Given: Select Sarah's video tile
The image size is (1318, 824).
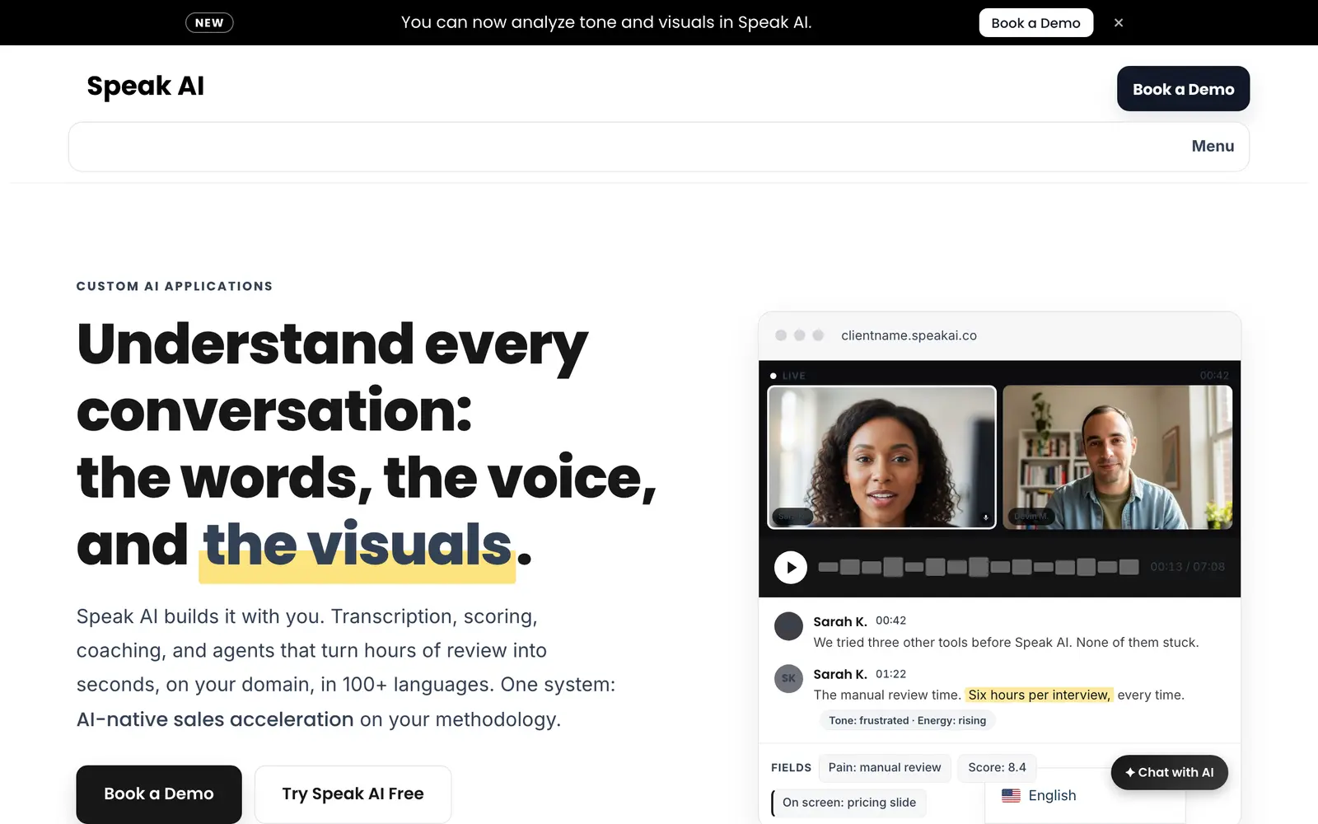Looking at the screenshot, I should tap(881, 457).
